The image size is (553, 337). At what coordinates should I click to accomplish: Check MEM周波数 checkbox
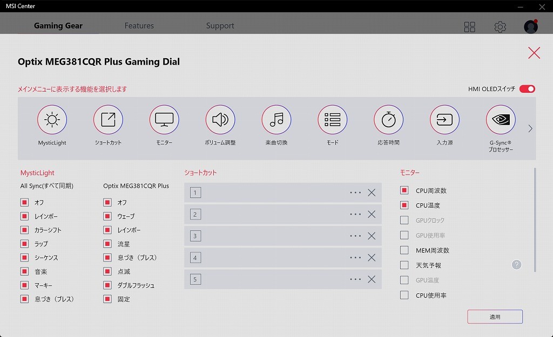[404, 250]
